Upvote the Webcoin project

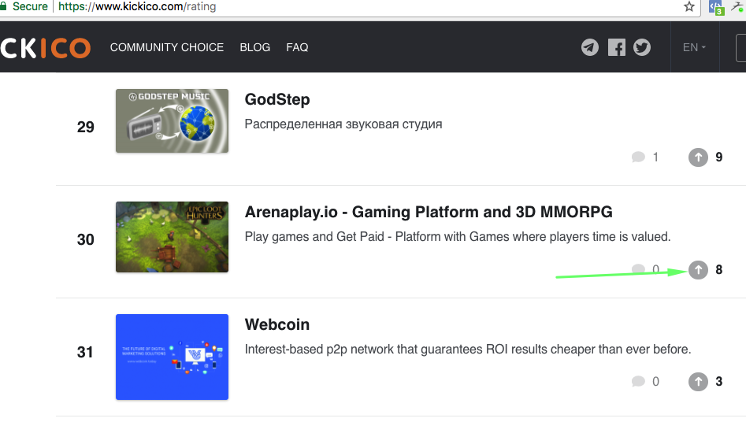698,381
